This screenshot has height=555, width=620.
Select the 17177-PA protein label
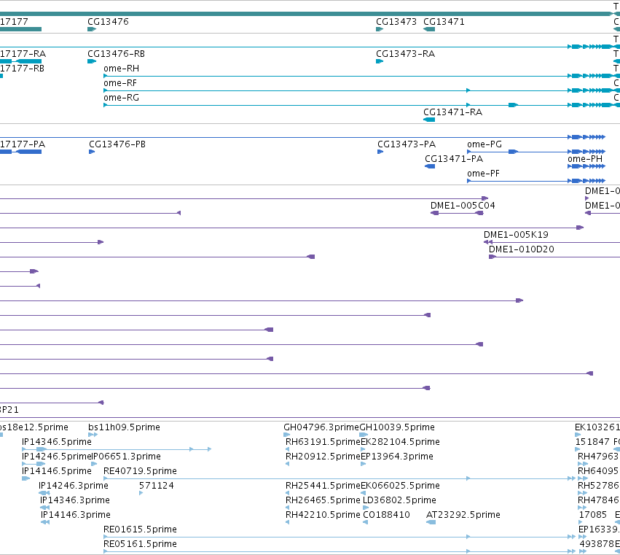[22, 144]
